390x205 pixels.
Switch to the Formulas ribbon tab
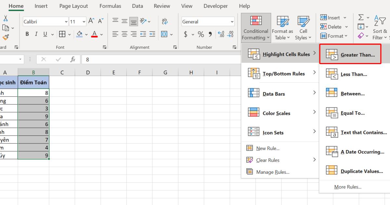(110, 6)
